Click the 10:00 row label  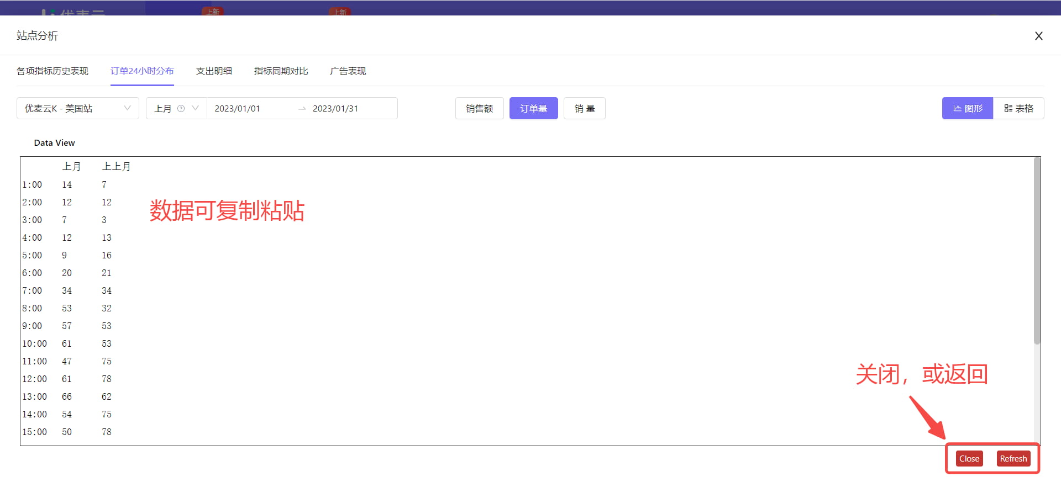pos(34,343)
